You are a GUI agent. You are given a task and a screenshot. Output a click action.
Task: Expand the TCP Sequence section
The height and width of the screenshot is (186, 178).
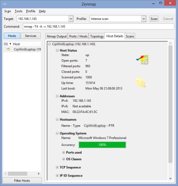coord(57,167)
